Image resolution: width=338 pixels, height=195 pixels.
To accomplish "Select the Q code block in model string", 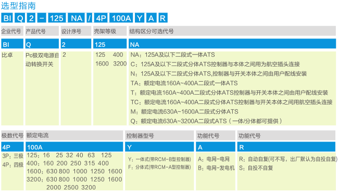I will tap(20, 18).
